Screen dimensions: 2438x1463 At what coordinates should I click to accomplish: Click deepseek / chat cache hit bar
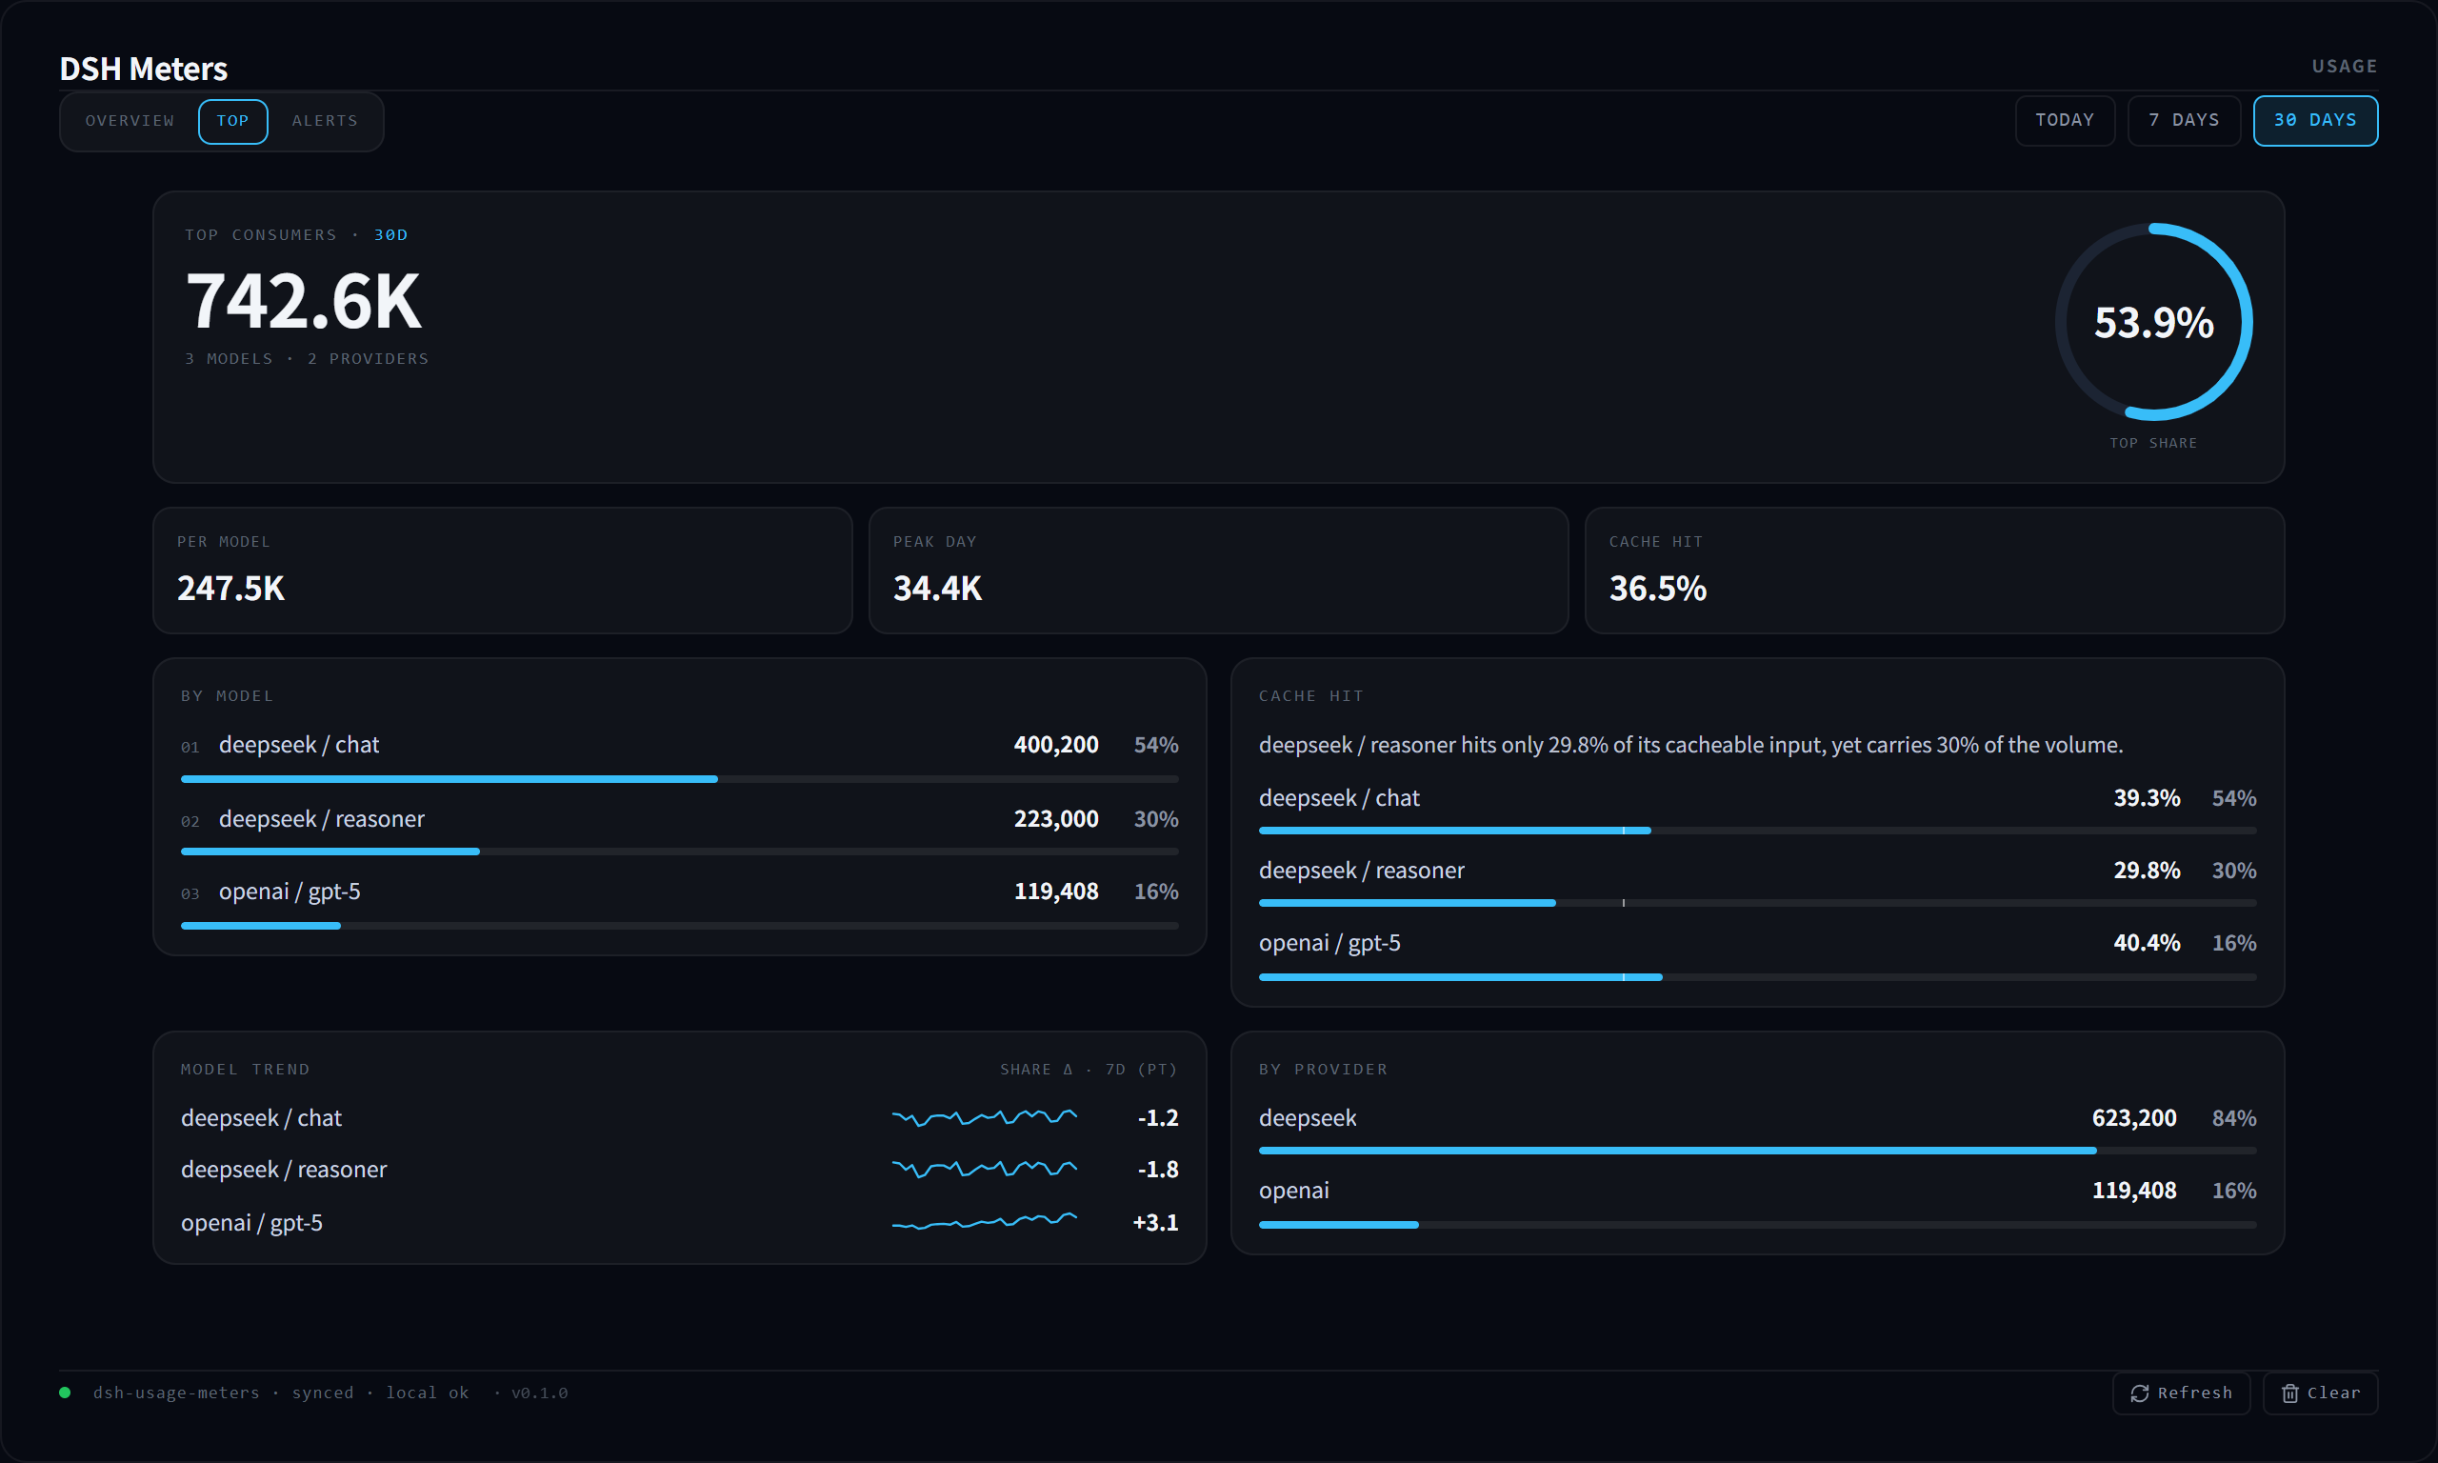coord(1757,832)
